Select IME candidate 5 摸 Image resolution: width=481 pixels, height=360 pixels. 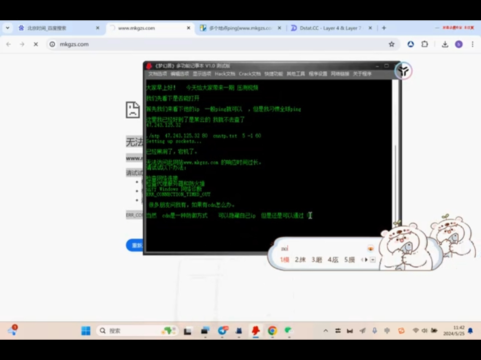tap(349, 260)
